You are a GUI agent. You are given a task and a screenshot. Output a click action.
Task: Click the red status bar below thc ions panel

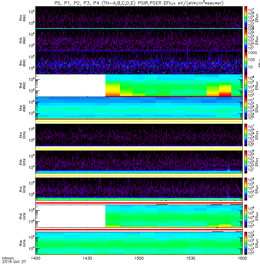pyautogui.click(x=139, y=203)
